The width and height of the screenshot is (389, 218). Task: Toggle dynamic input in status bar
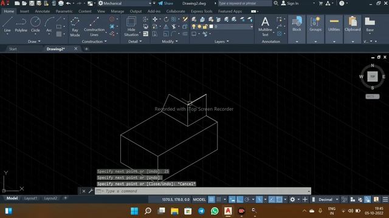click(232, 199)
